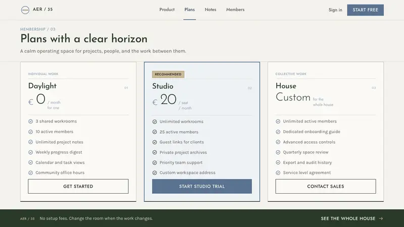The width and height of the screenshot is (404, 227).
Task: Click the 'Advanced access controls' feature text
Action: (309, 142)
